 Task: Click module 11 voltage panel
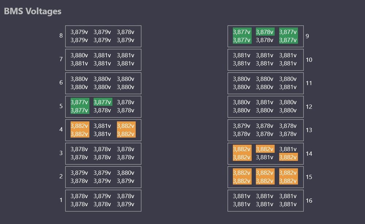(265, 83)
